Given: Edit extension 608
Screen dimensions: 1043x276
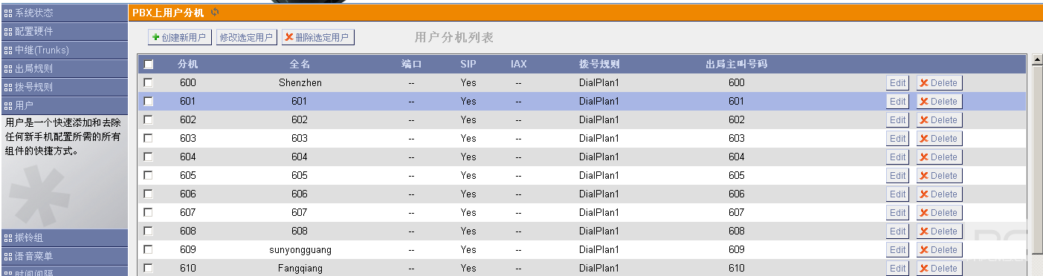Looking at the screenshot, I should click(x=898, y=231).
